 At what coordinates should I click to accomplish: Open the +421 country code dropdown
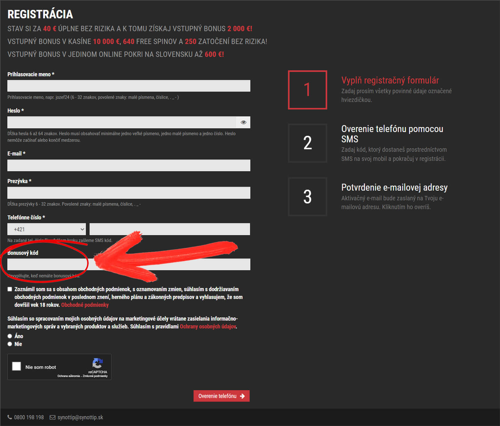click(x=47, y=229)
